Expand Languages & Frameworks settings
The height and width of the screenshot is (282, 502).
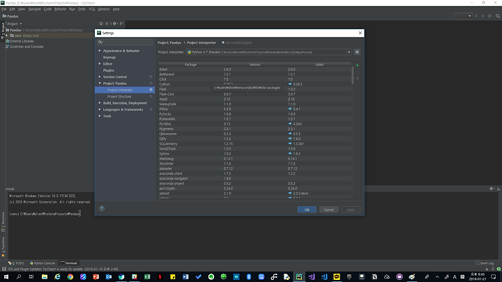click(x=100, y=109)
